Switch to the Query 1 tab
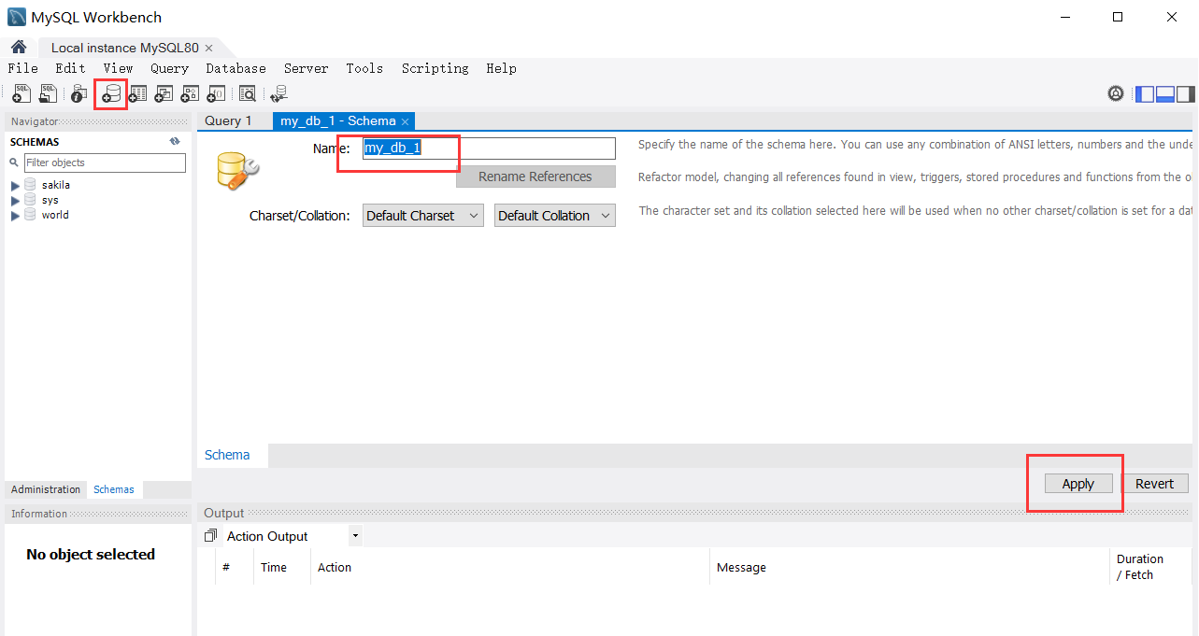This screenshot has width=1199, height=636. click(x=229, y=120)
